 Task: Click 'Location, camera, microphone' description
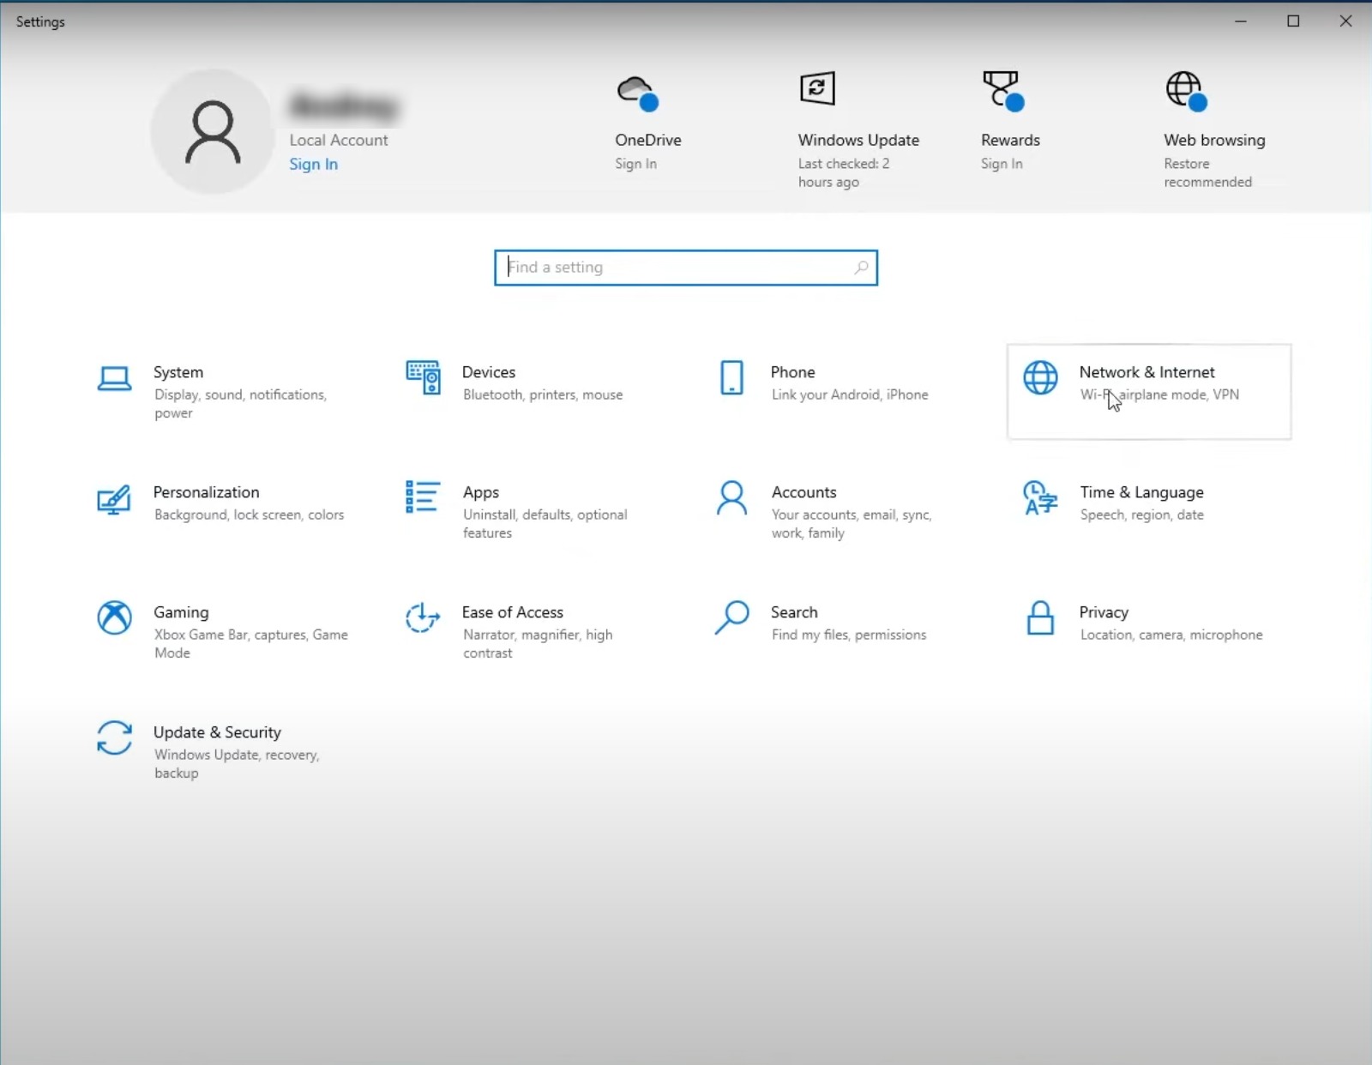pos(1171,635)
